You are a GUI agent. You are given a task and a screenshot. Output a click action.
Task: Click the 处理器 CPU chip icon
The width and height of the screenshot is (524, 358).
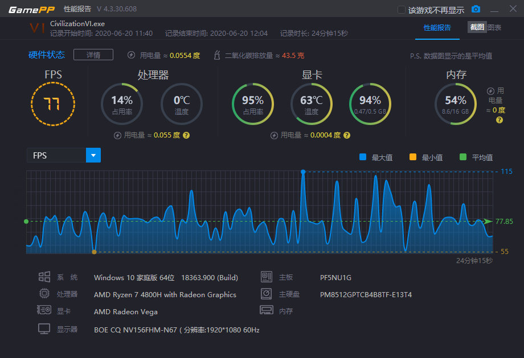[x=44, y=294]
